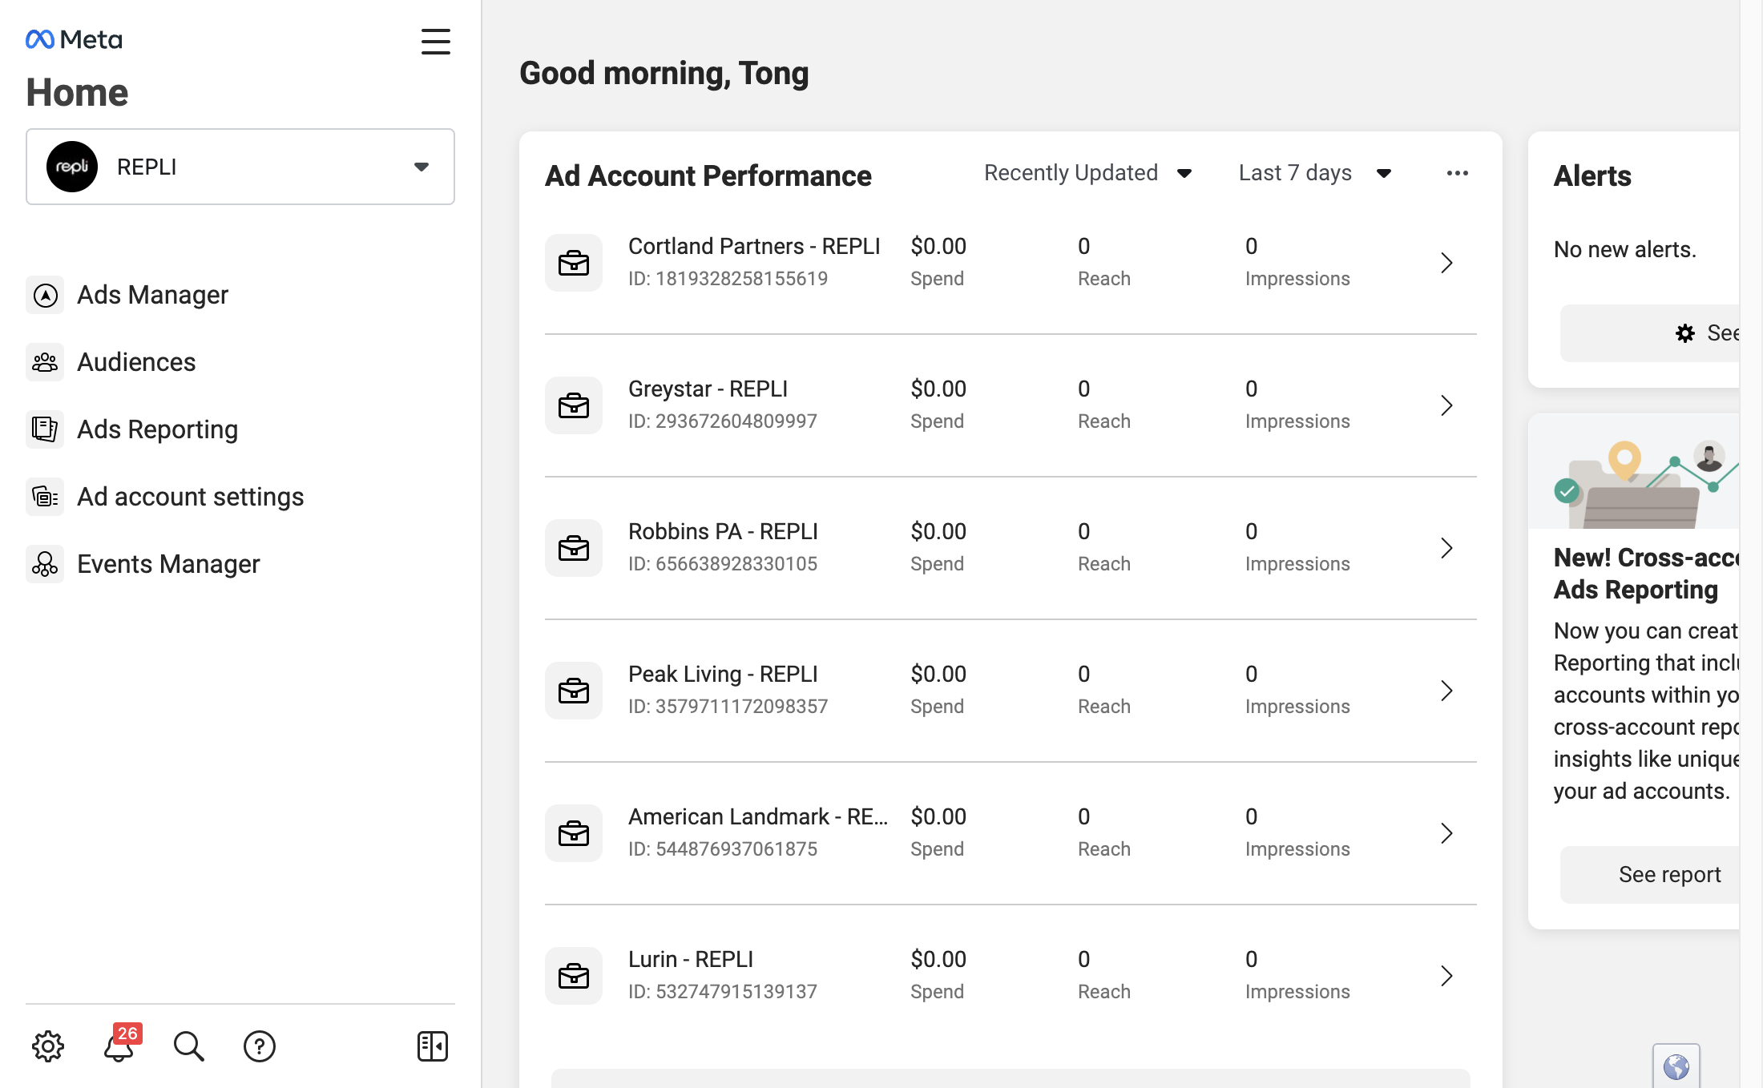Viewport: 1763px width, 1088px height.
Task: Open Lurin row chevron
Action: (1446, 976)
